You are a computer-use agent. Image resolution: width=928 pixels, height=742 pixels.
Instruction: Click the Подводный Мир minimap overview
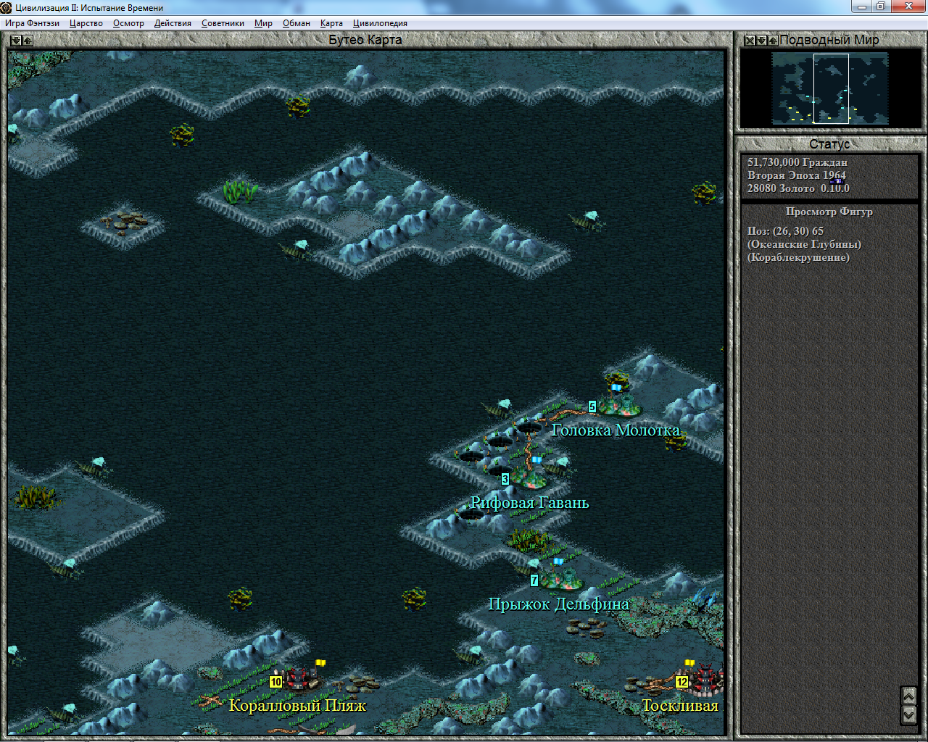click(829, 88)
